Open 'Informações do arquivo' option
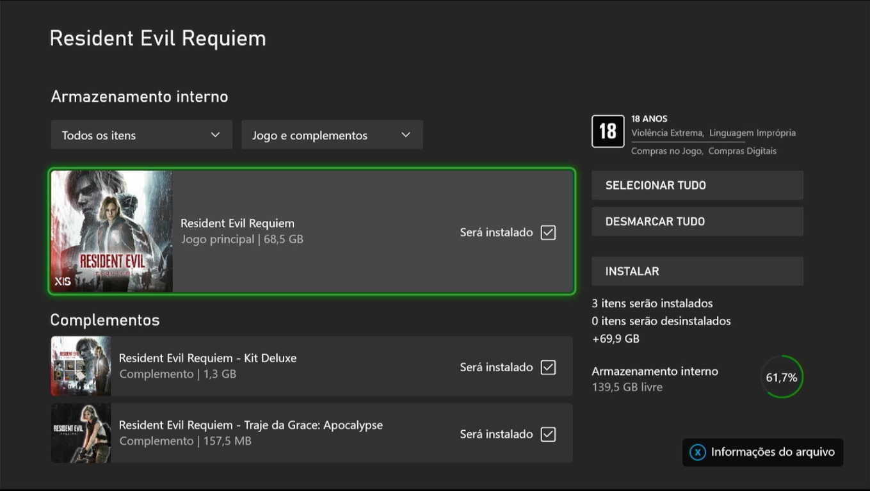This screenshot has height=491, width=870. pyautogui.click(x=772, y=452)
